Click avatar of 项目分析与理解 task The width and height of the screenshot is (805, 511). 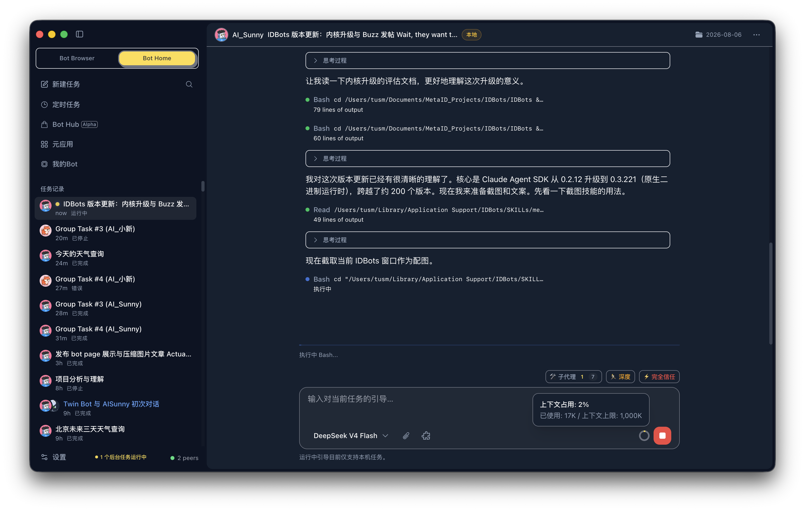(x=45, y=381)
